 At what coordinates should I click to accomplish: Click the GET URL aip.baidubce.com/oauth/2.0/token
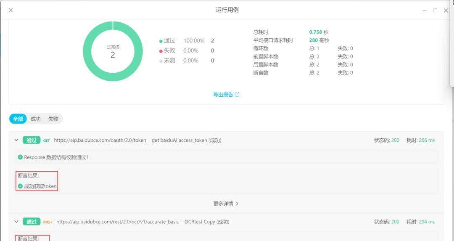click(x=100, y=140)
